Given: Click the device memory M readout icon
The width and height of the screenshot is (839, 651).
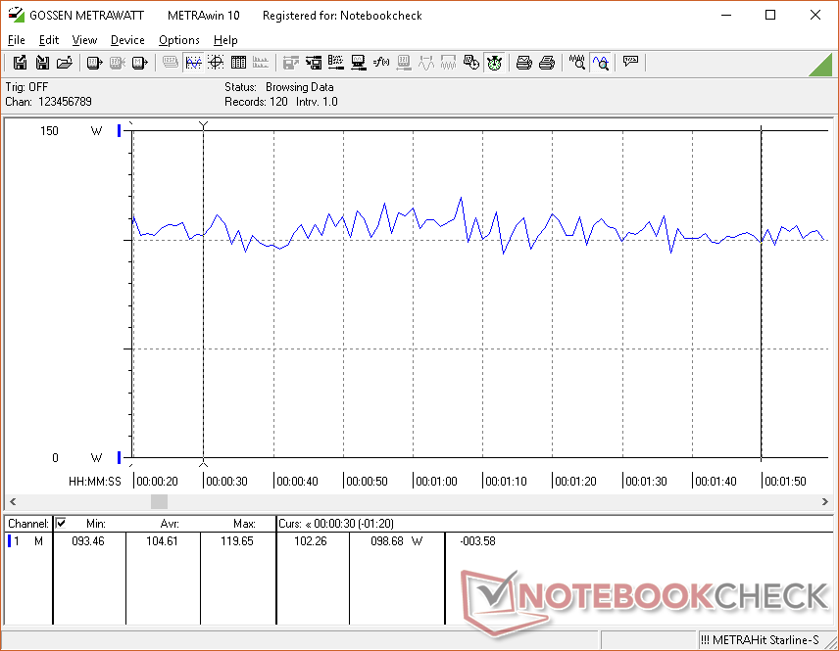Looking at the screenshot, I should point(139,63).
